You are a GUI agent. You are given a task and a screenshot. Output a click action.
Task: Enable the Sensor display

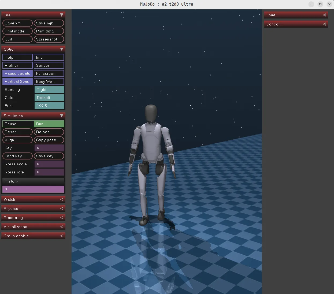pos(49,65)
